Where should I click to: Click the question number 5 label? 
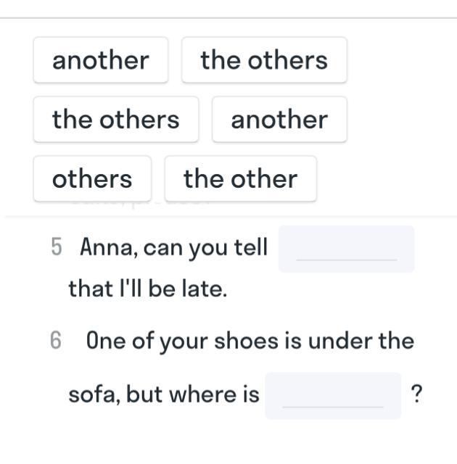(x=57, y=248)
